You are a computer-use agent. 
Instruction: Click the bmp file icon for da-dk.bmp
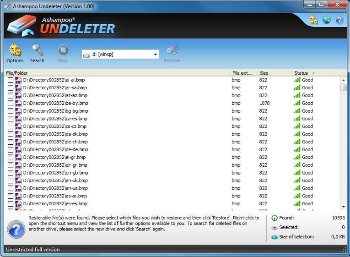click(18, 134)
